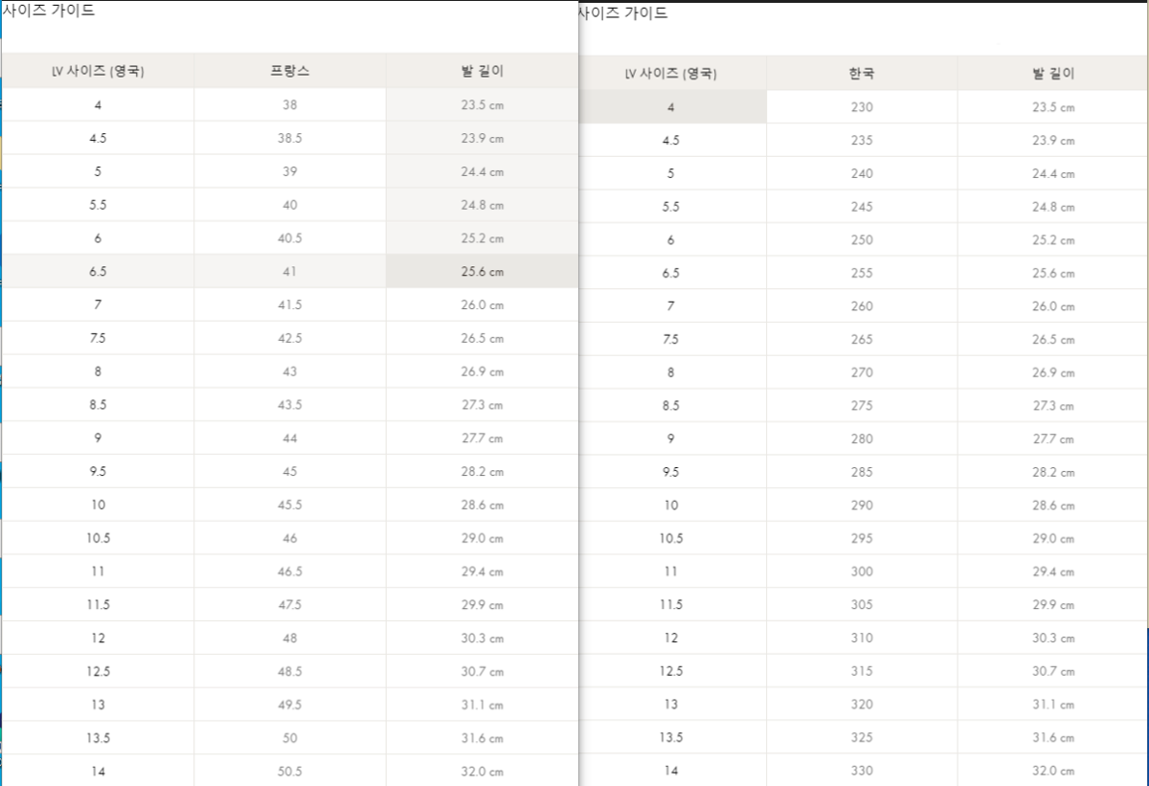This screenshot has height=786, width=1149.
Task: Click 발 길이 header in Korea table
Action: (x=1053, y=74)
